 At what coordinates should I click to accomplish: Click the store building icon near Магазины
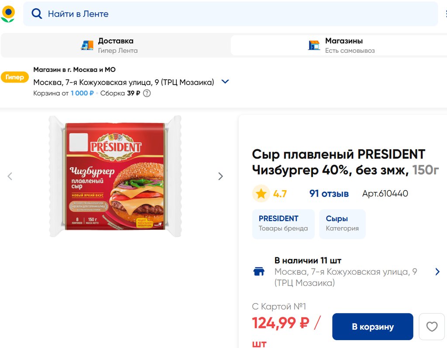[x=314, y=45]
